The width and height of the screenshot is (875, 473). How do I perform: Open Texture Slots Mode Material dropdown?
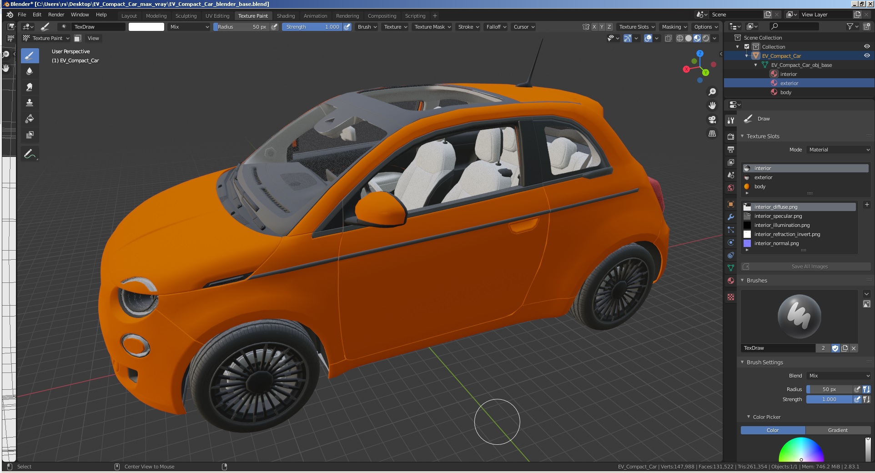tap(839, 150)
